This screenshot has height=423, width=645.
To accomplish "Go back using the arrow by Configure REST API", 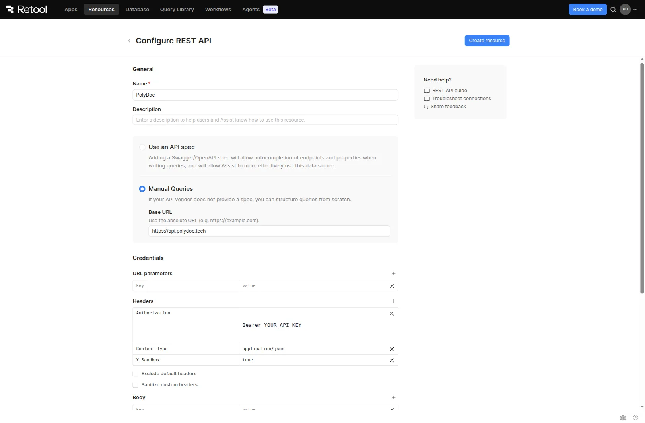I will pyautogui.click(x=129, y=41).
